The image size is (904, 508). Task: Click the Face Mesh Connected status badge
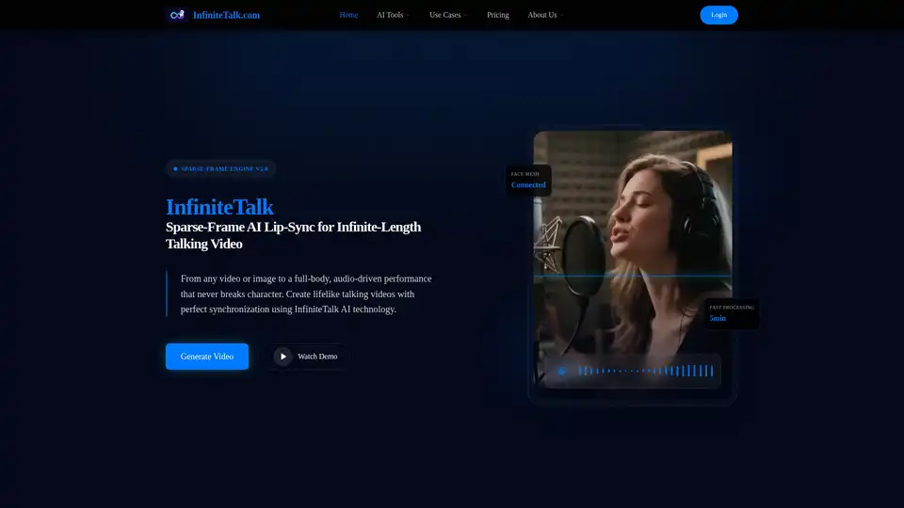click(528, 180)
